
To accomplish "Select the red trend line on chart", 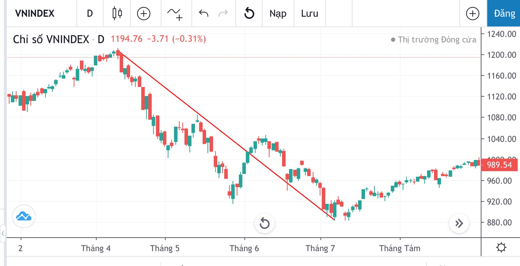I will pos(226,135).
